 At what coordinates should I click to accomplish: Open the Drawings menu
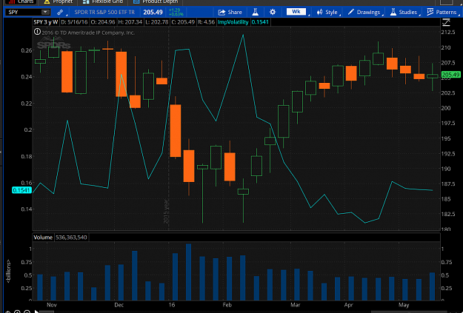pyautogui.click(x=364, y=12)
